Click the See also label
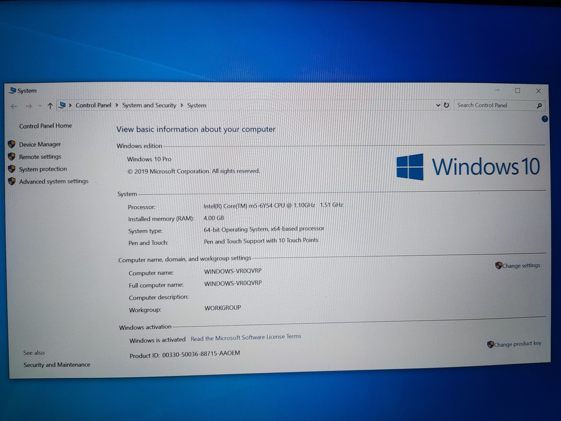 coord(34,352)
